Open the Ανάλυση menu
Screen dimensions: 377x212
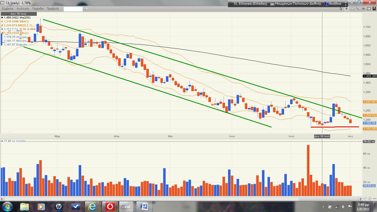(23, 9)
